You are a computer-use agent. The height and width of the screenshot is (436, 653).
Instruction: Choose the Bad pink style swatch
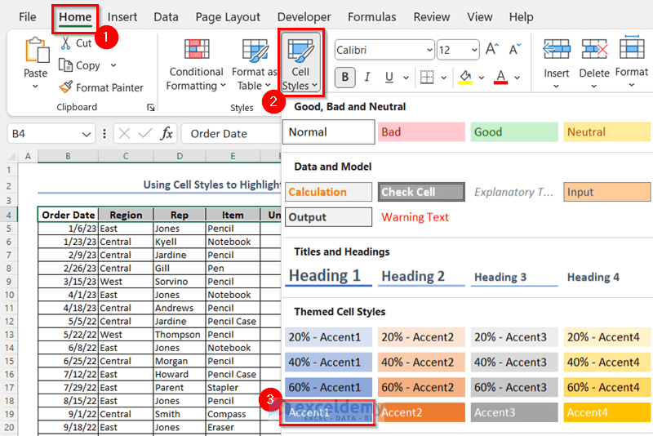tap(421, 132)
